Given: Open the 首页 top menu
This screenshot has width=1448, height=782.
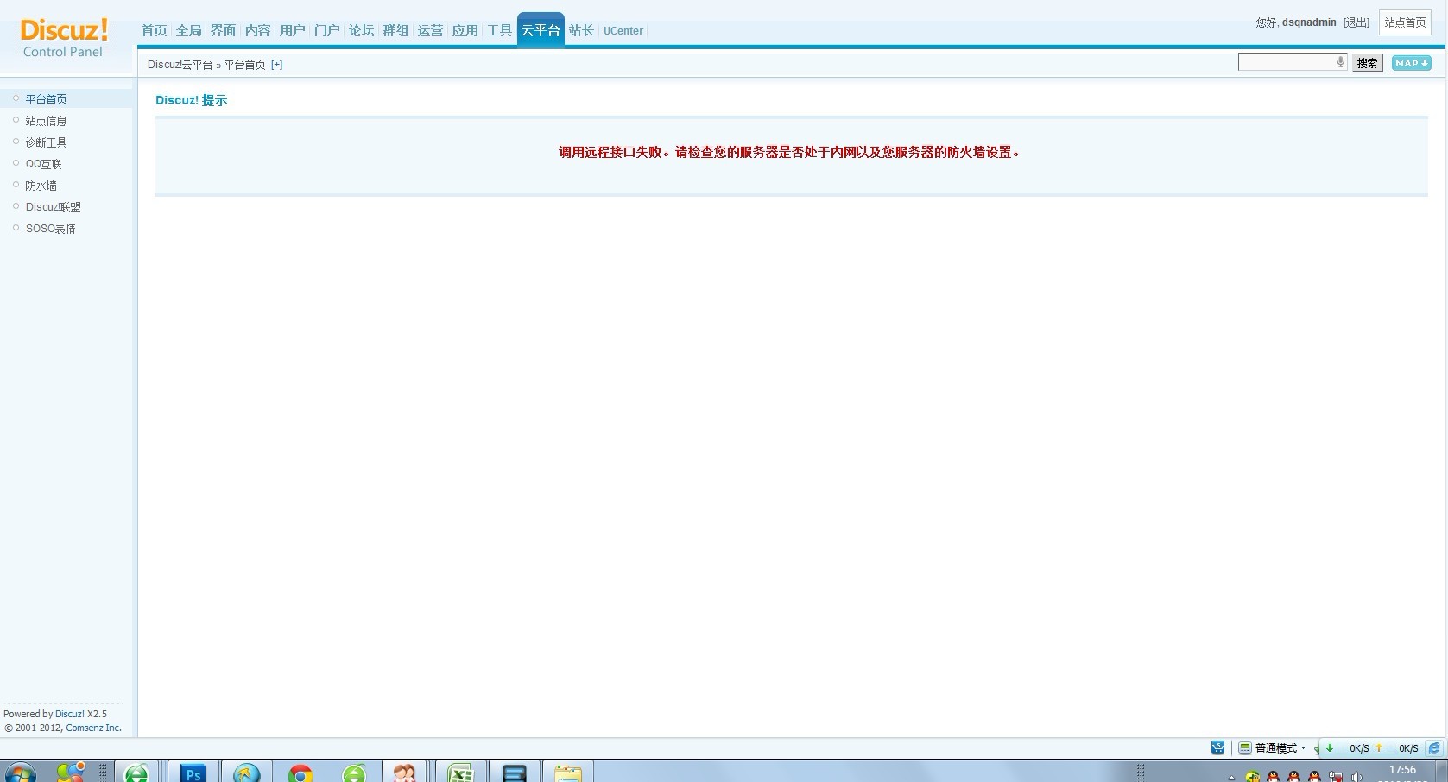Looking at the screenshot, I should coord(155,30).
